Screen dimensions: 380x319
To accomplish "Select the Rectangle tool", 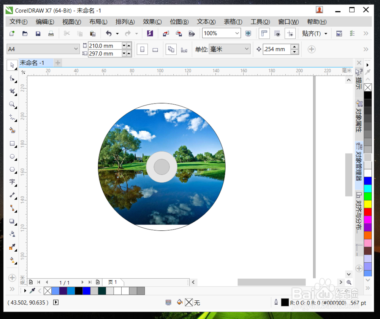I will tap(12, 144).
